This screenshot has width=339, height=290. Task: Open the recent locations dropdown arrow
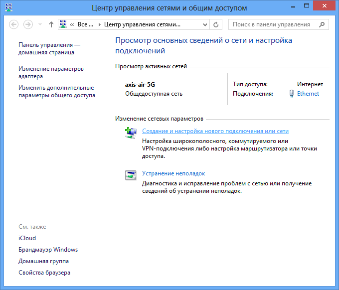point(40,24)
